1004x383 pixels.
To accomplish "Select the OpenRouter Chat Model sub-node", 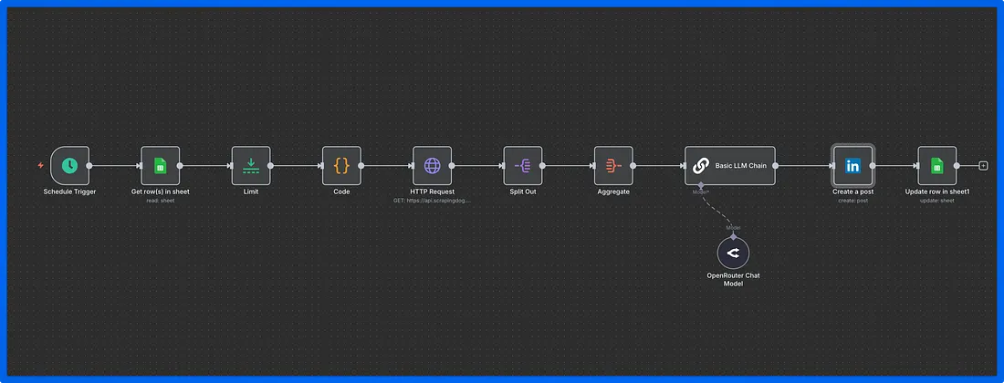I will [733, 254].
